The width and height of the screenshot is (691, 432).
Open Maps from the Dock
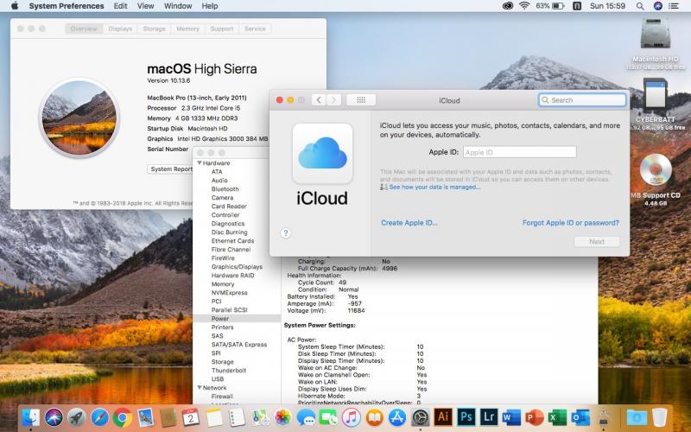(260, 417)
